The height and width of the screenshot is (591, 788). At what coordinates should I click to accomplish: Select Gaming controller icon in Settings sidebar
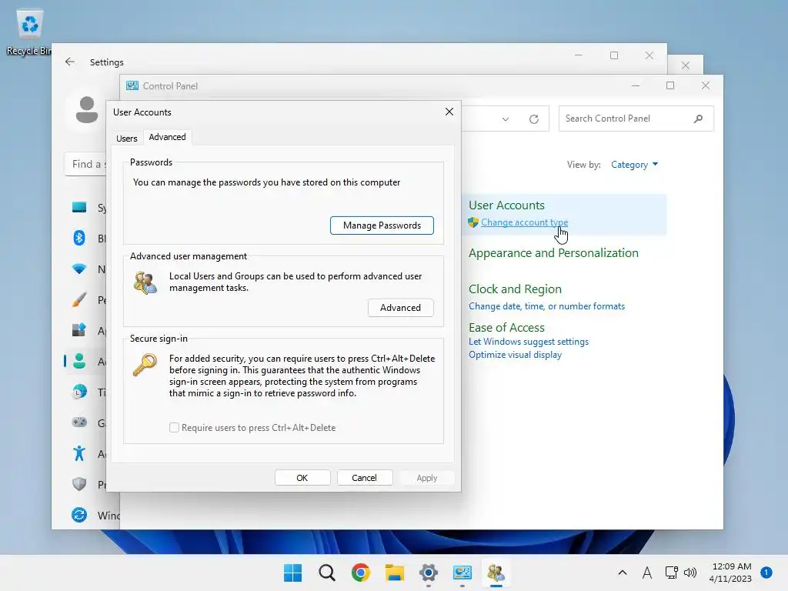(79, 422)
